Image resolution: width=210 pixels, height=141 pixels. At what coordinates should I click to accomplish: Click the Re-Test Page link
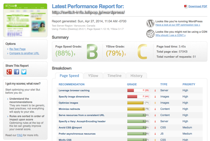(17, 49)
